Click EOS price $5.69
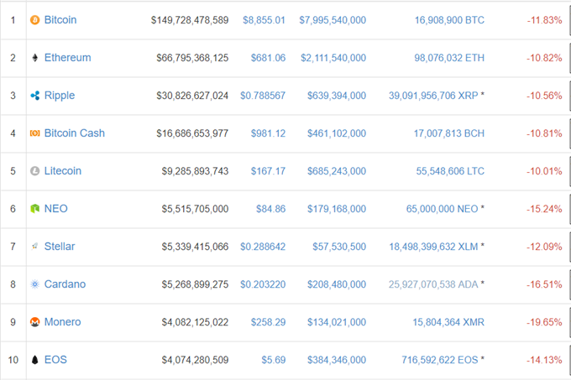This screenshot has width=571, height=380. 274,360
